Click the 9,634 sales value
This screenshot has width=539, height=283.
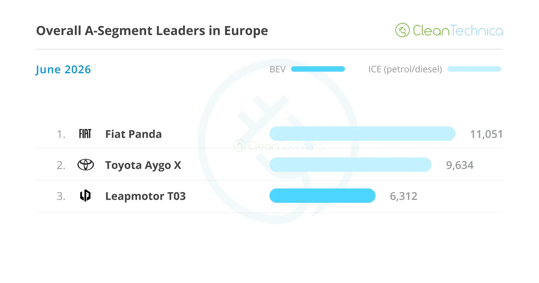(460, 165)
